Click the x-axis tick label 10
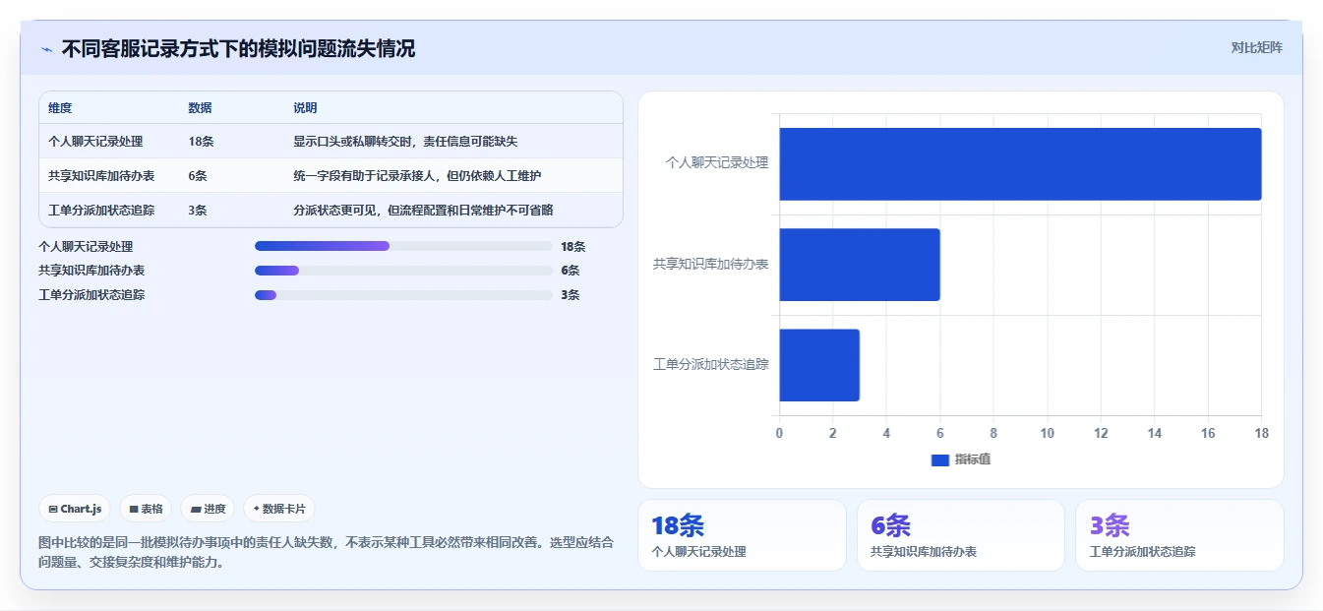This screenshot has width=1323, height=611. click(x=1047, y=433)
